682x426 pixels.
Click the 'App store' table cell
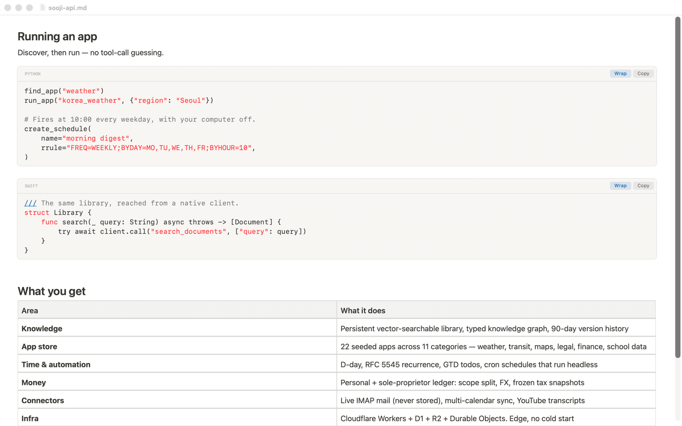[177, 346]
